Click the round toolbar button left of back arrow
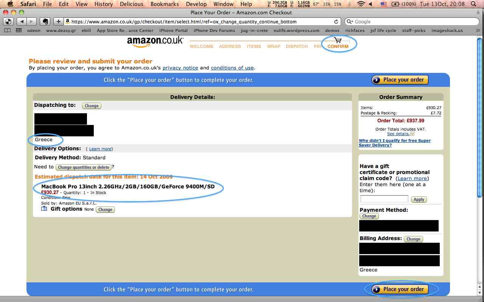The width and height of the screenshot is (484, 302). (8, 22)
